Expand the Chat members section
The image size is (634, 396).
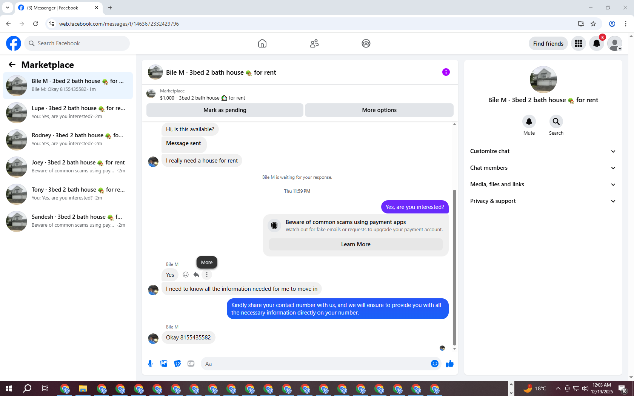(x=543, y=168)
